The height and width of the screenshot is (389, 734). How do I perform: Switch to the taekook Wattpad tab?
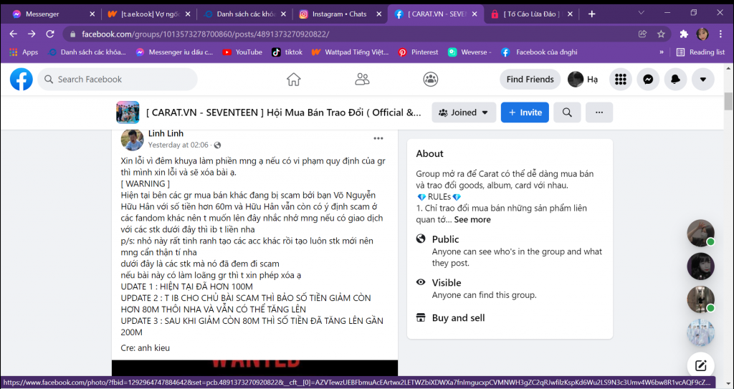149,14
